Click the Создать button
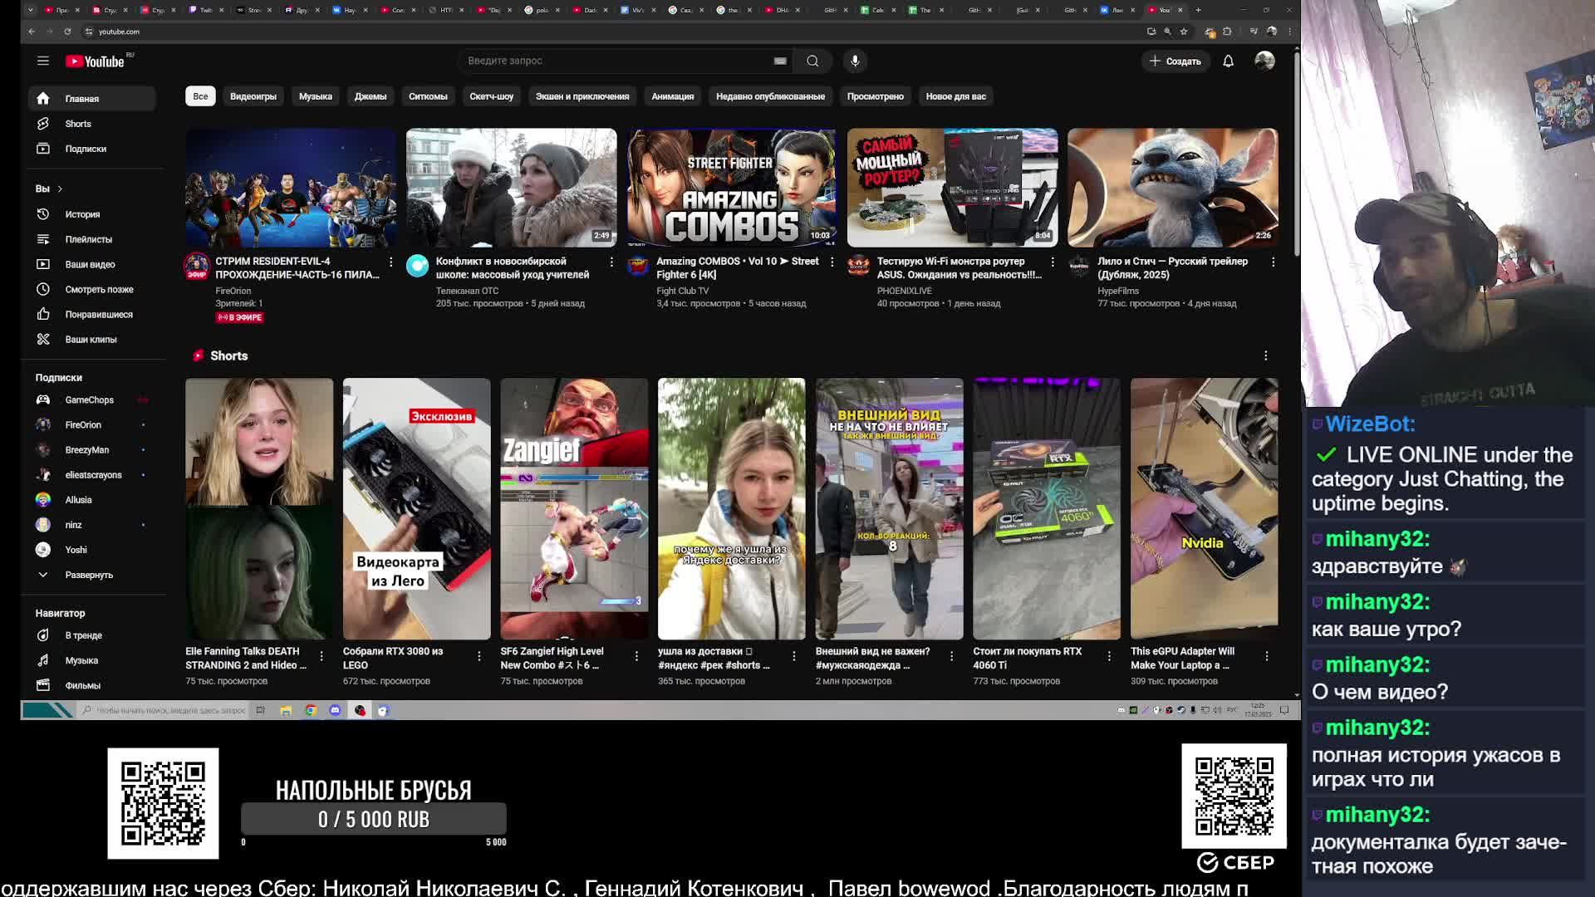Viewport: 1595px width, 897px height. 1175,61
